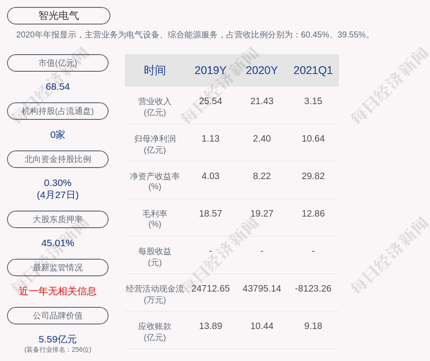The image size is (430, 361).
Task: Click the 2020年年报显示 summary sentence
Action: tap(193, 35)
